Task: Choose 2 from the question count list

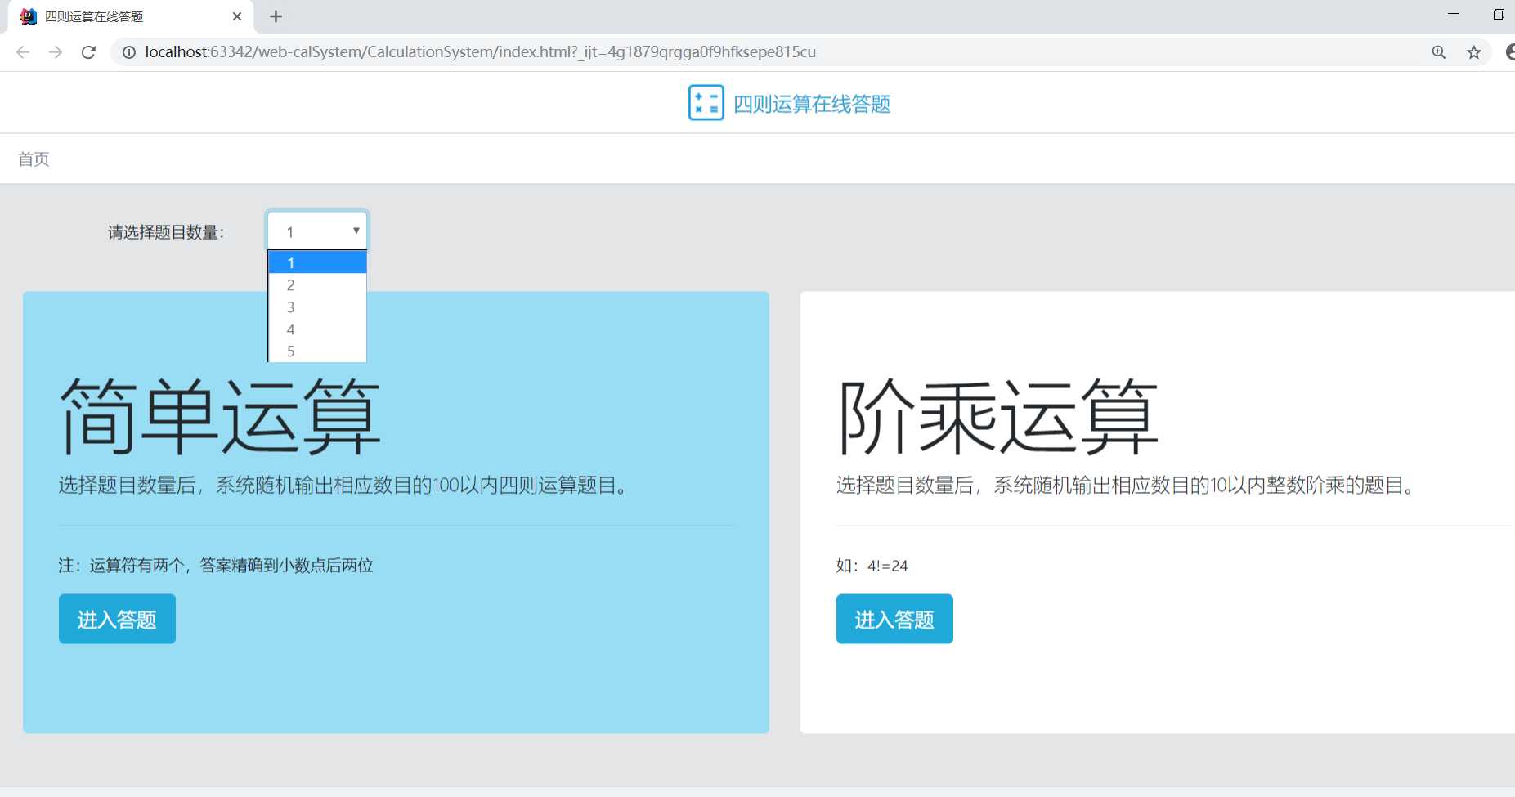Action: coord(317,285)
